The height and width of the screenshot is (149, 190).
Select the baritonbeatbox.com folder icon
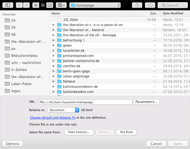coord(59,92)
